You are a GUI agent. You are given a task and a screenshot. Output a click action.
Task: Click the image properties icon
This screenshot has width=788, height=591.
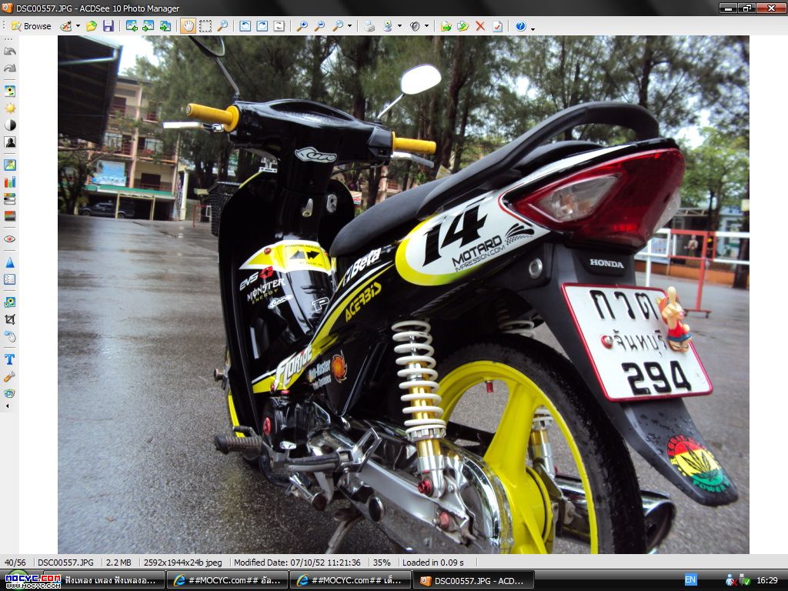click(498, 26)
